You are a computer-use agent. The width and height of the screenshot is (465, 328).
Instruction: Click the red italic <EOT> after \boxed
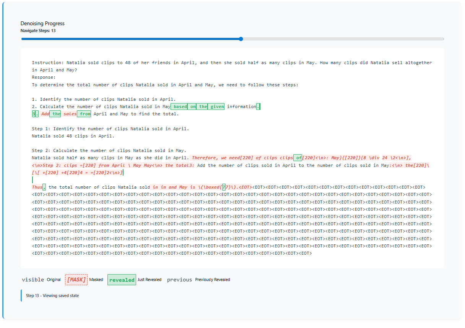pos(246,187)
